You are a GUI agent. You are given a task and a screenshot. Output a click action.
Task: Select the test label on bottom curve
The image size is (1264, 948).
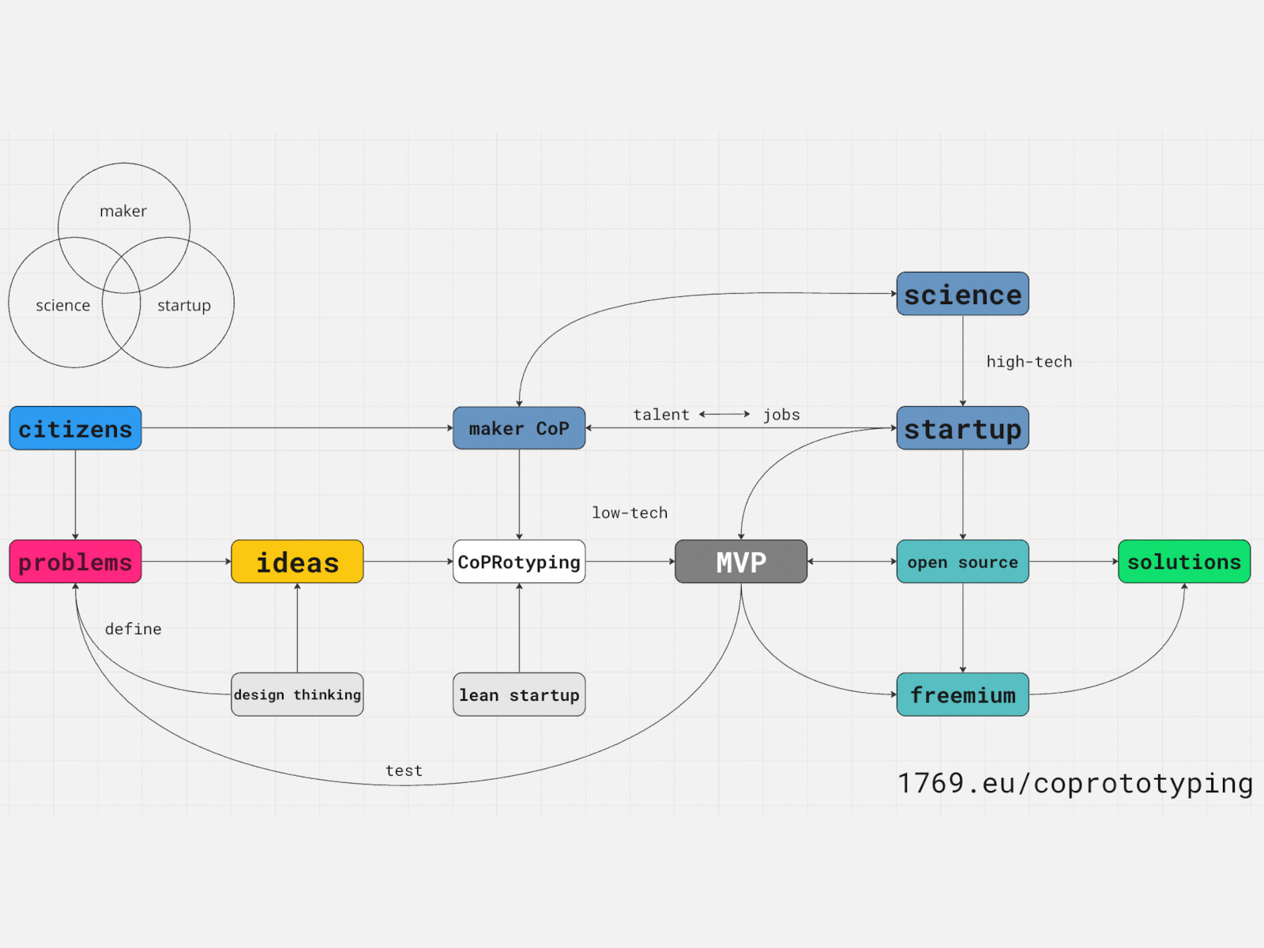tap(404, 770)
